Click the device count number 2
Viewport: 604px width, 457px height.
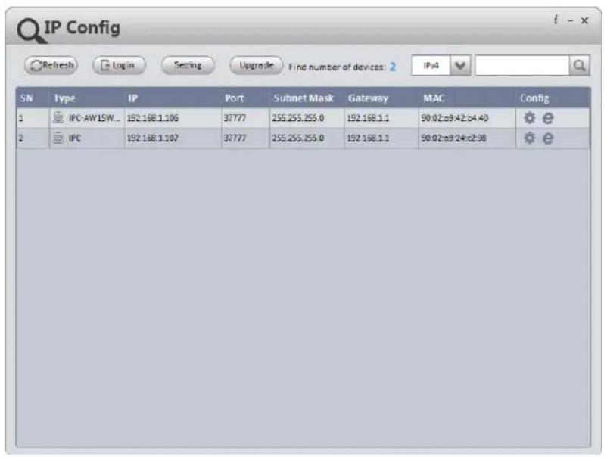coord(393,67)
